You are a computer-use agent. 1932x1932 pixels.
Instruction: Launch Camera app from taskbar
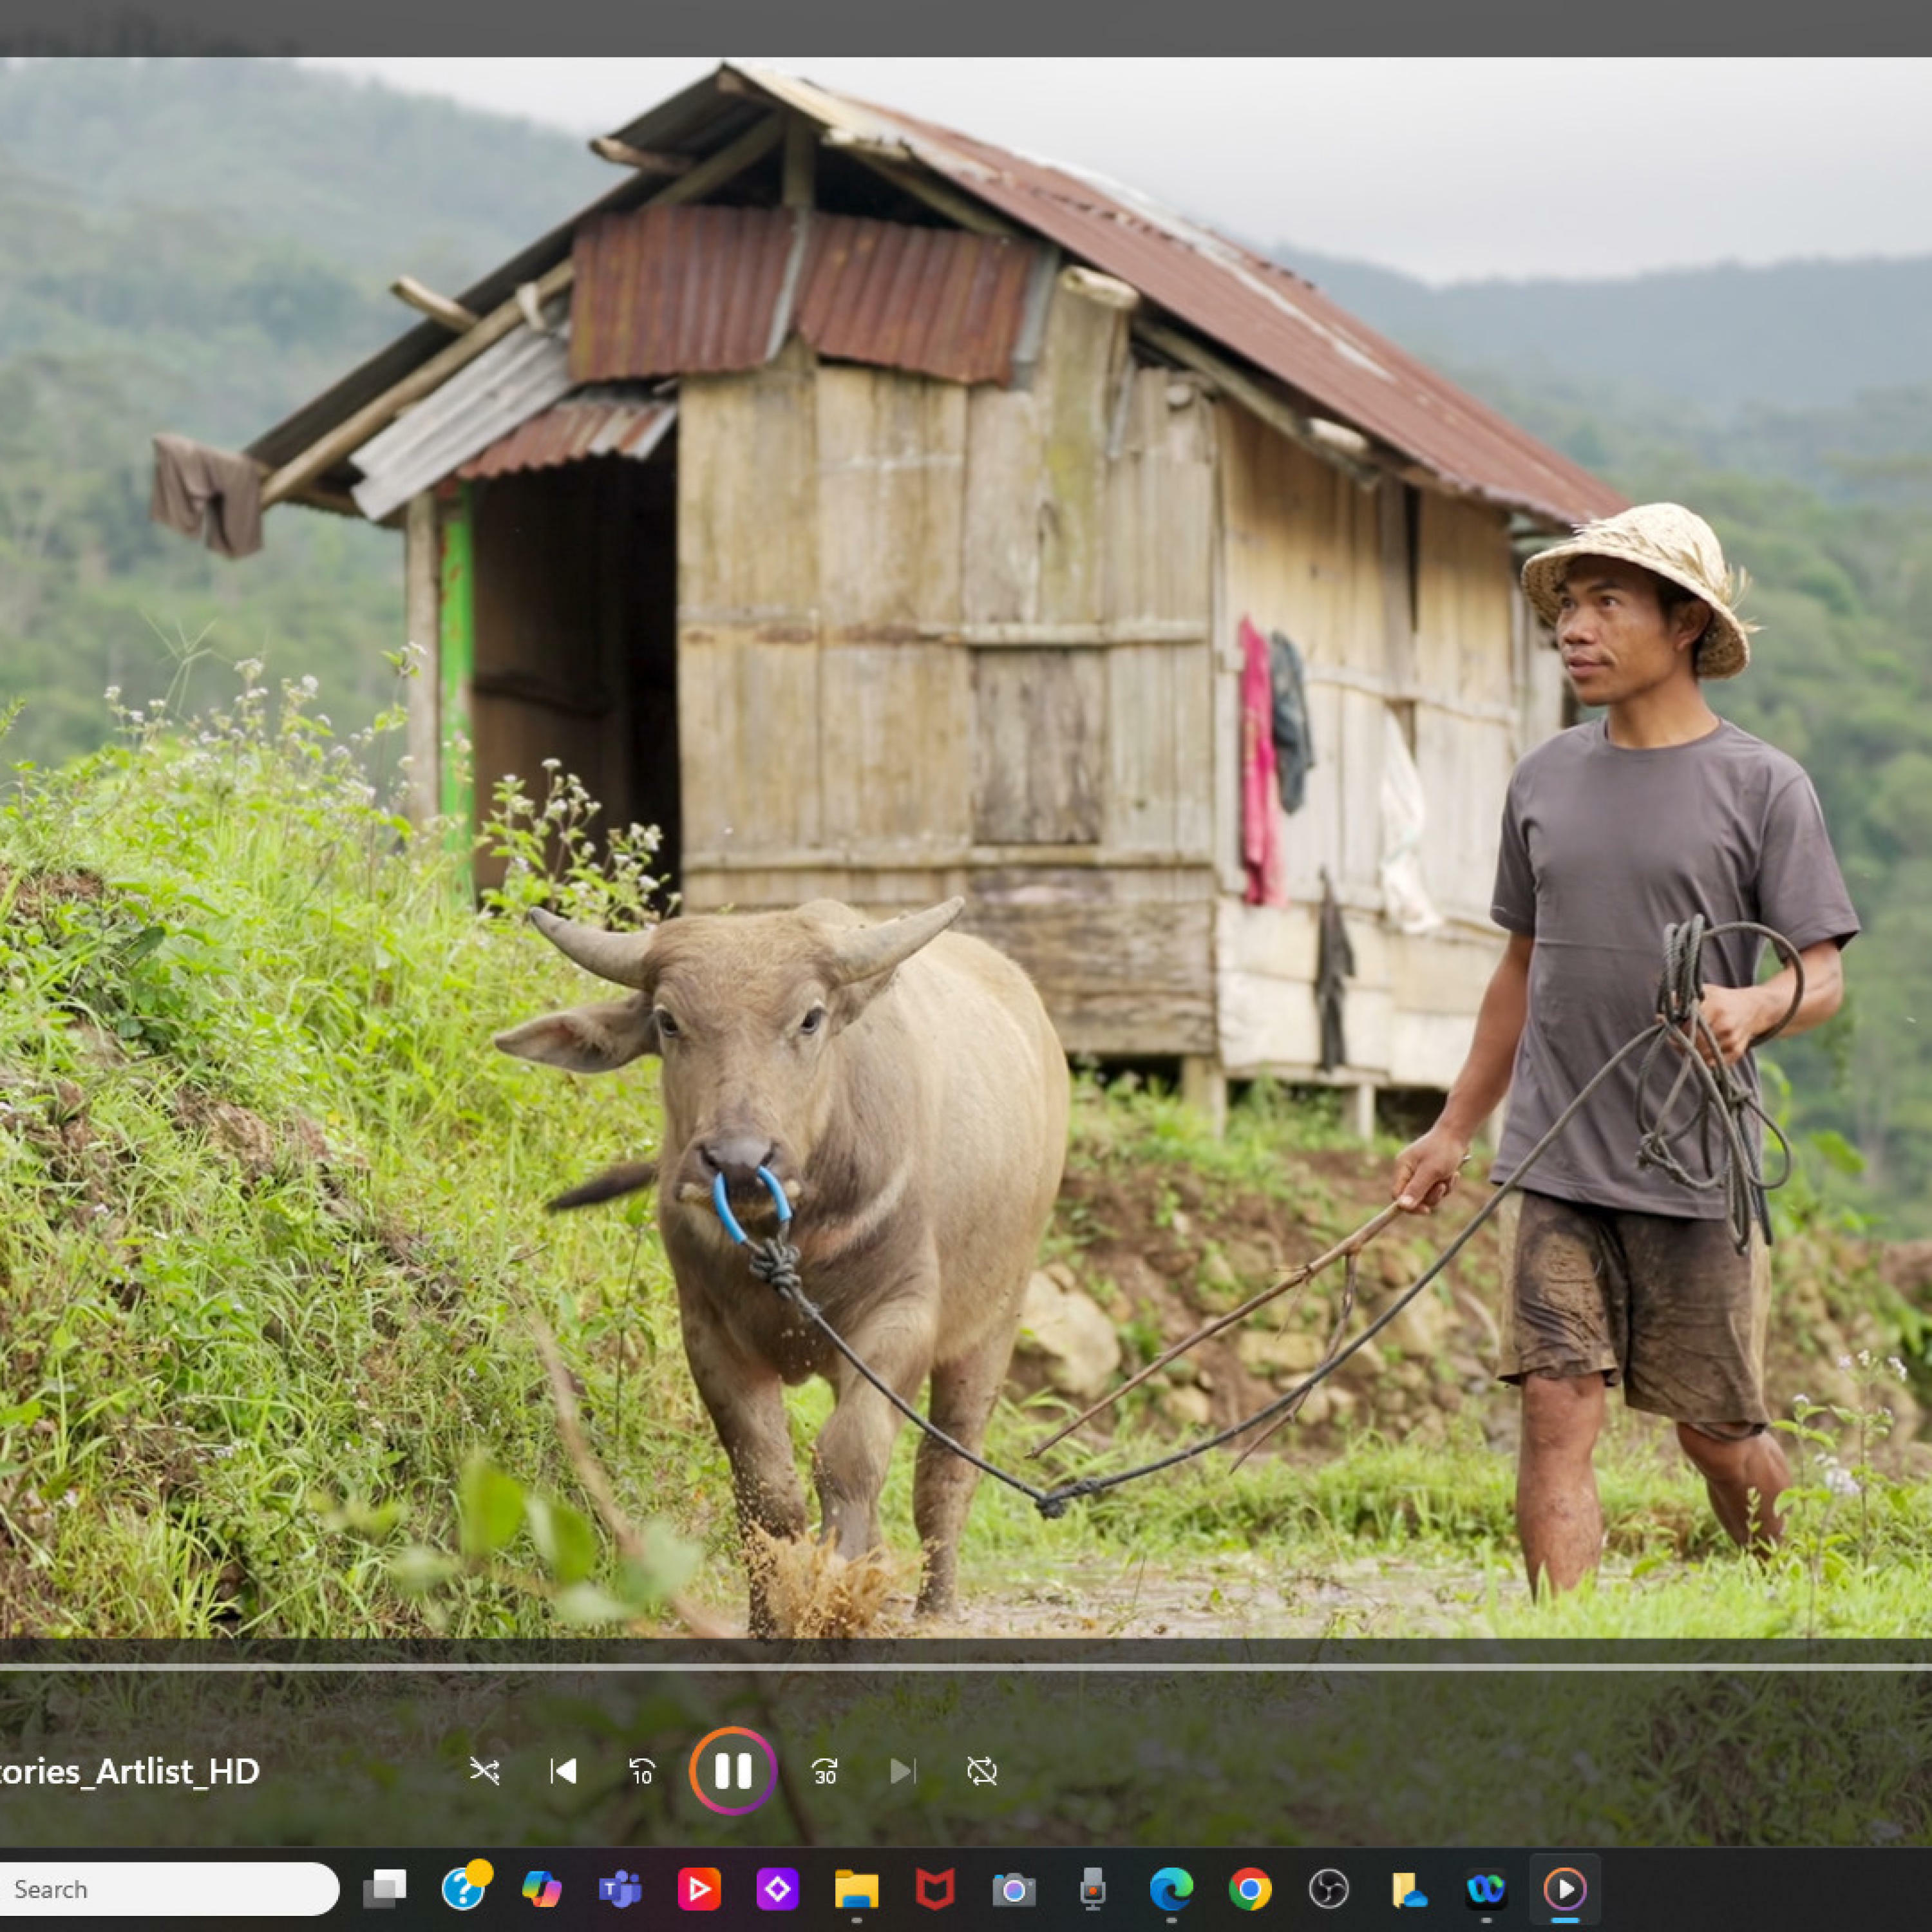tap(1013, 1889)
